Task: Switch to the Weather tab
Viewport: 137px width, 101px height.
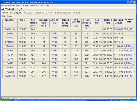Action: pyautogui.click(x=76, y=13)
